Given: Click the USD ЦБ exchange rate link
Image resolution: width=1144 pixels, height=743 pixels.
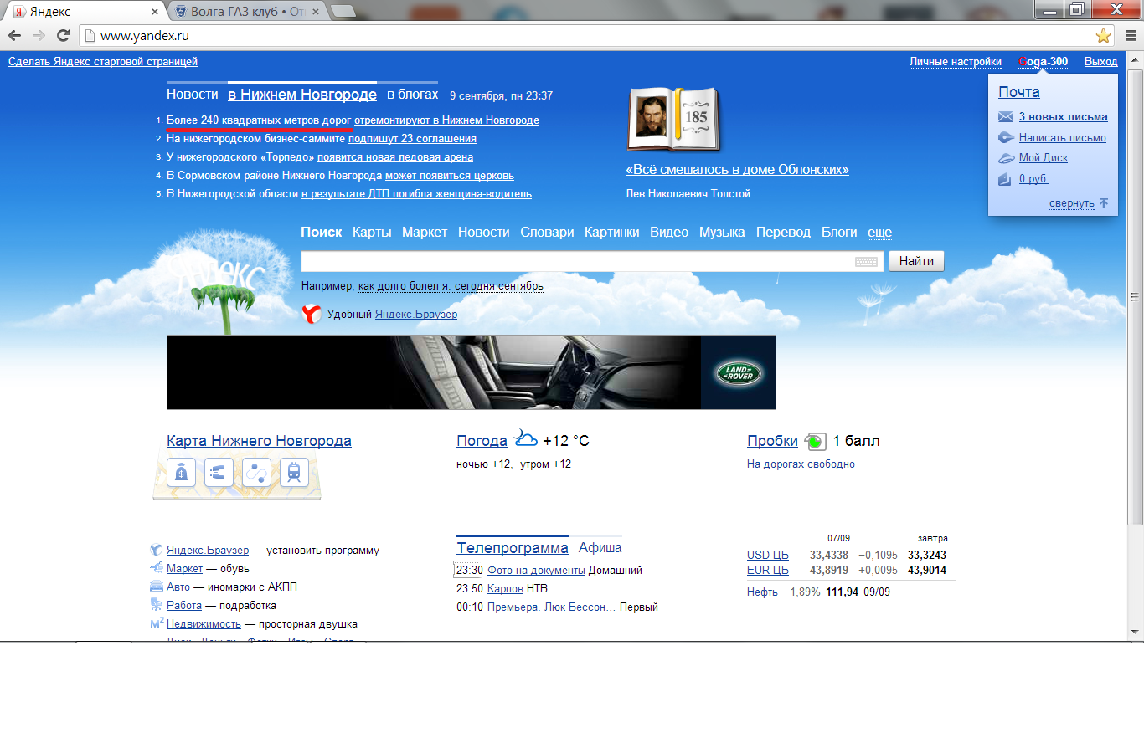Looking at the screenshot, I should 768,555.
